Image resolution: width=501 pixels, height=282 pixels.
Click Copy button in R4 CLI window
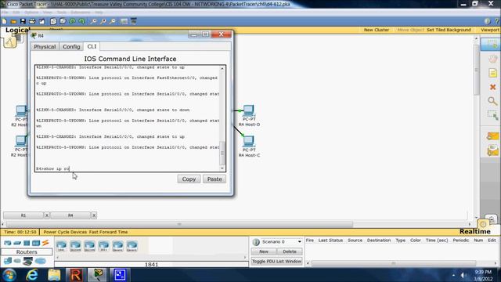point(189,179)
